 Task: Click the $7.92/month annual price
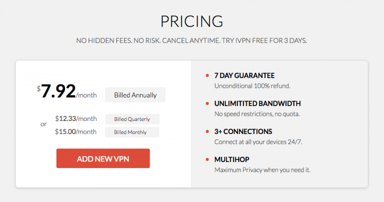click(x=66, y=92)
